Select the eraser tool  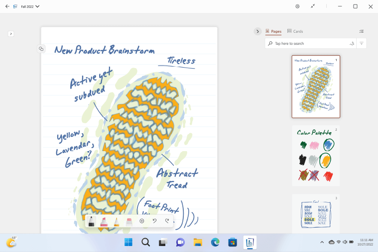[x=129, y=222]
